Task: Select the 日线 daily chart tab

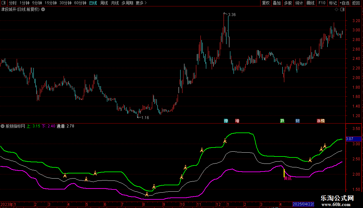Action: coord(93,3)
